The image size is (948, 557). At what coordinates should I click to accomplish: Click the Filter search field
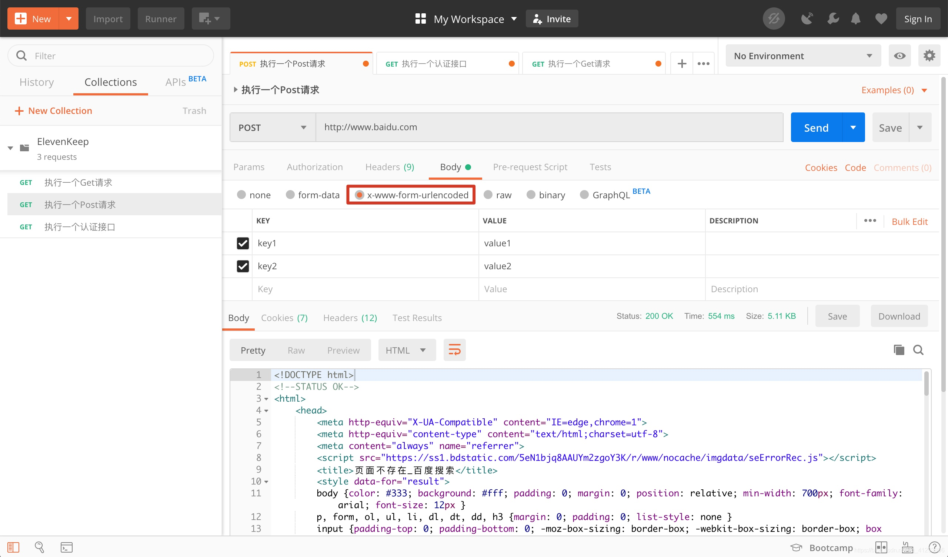(111, 55)
